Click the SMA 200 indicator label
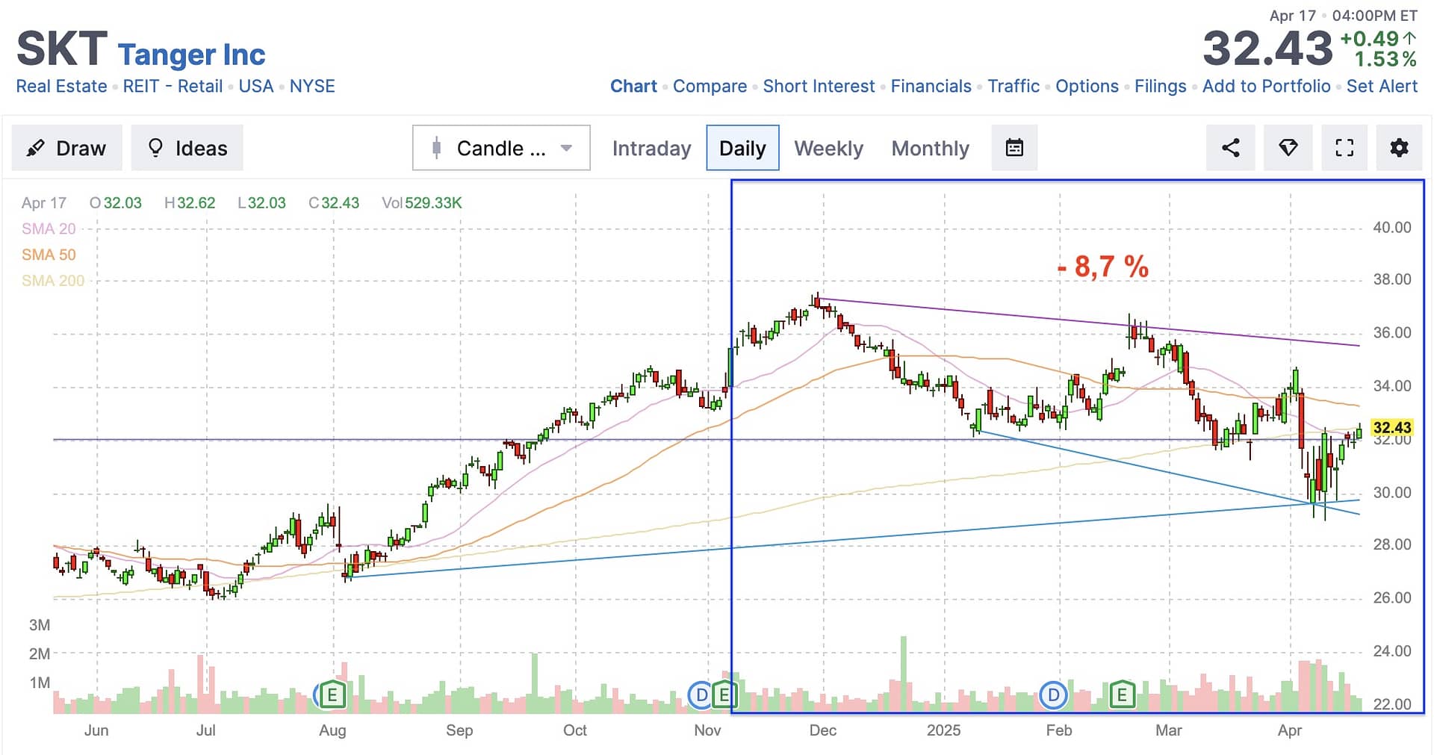 tap(53, 281)
